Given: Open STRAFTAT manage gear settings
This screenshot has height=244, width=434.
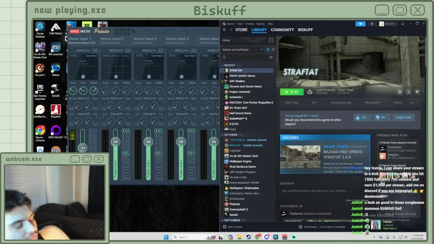Looking at the screenshot, I should [x=400, y=92].
